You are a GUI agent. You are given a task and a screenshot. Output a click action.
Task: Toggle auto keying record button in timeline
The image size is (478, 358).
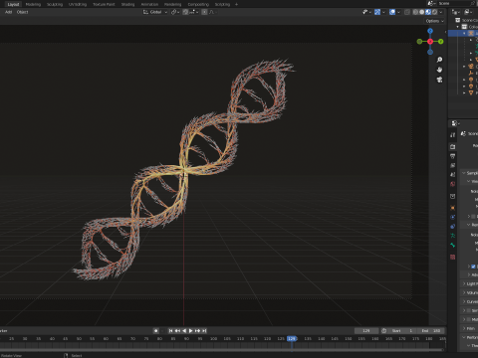156,331
